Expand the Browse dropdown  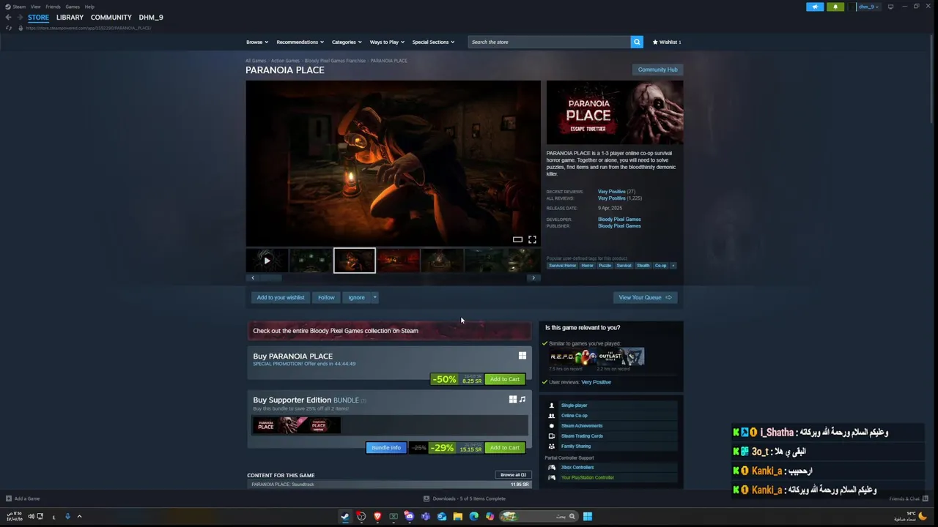[257, 42]
